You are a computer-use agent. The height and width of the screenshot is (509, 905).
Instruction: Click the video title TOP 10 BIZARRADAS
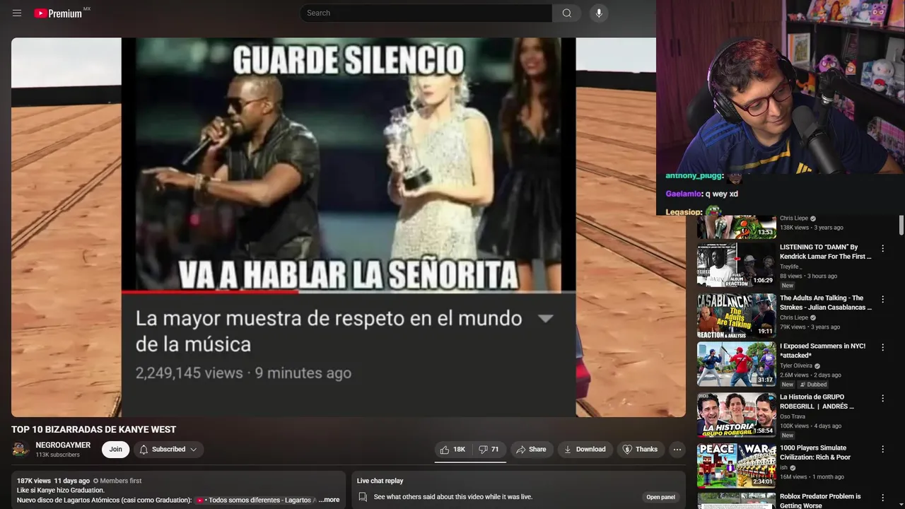pos(93,429)
